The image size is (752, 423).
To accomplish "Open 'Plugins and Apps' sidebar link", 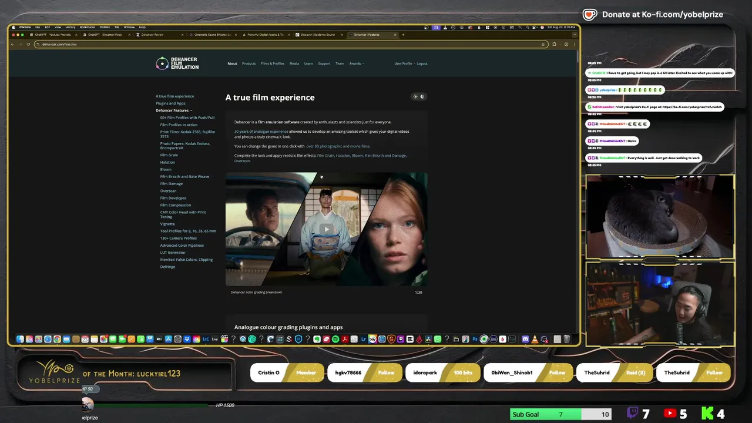I will 170,103.
